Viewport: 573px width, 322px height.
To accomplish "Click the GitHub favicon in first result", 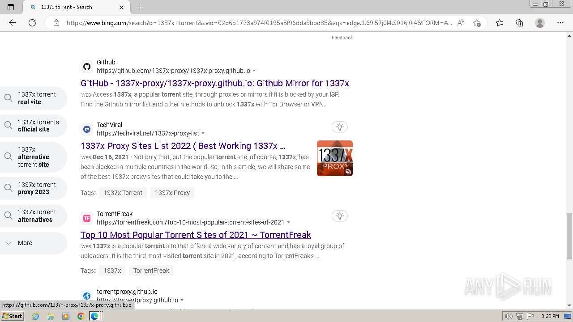I will pyautogui.click(x=87, y=67).
